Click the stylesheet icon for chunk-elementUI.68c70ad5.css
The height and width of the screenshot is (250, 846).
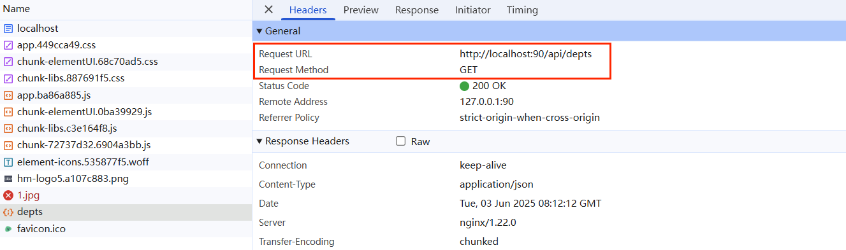(8, 62)
